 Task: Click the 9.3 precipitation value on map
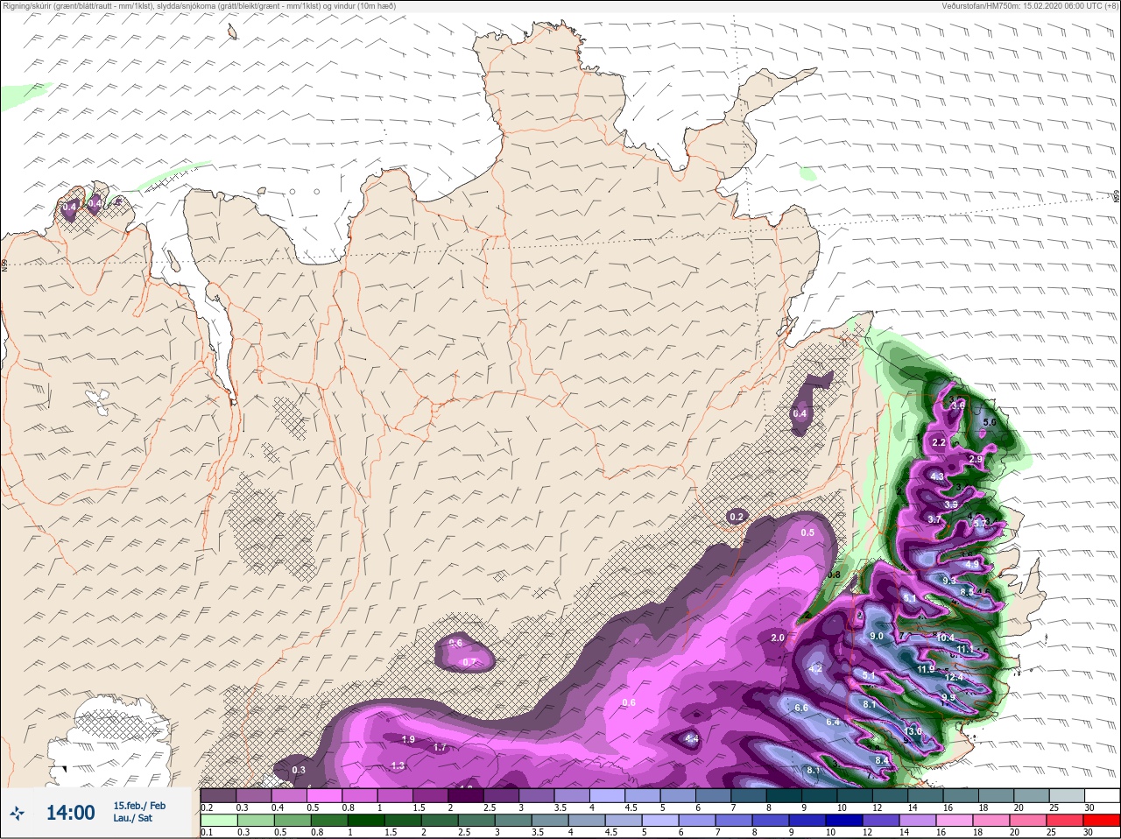949,581
